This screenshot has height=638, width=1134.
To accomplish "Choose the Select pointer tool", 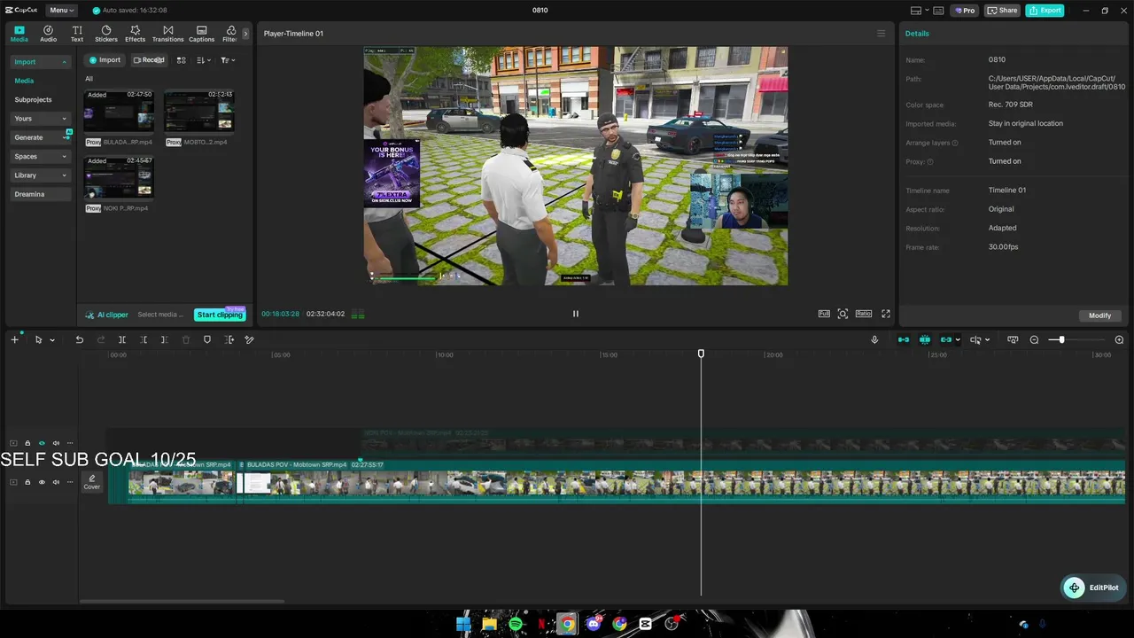I will click(38, 340).
